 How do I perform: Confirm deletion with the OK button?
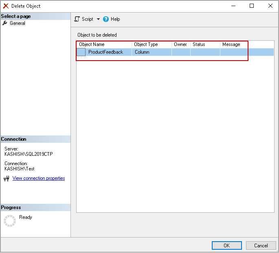coord(227,245)
